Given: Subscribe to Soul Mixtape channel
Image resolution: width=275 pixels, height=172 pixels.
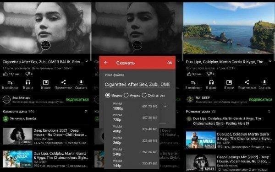Looking at the screenshot, I should tap(77, 100).
